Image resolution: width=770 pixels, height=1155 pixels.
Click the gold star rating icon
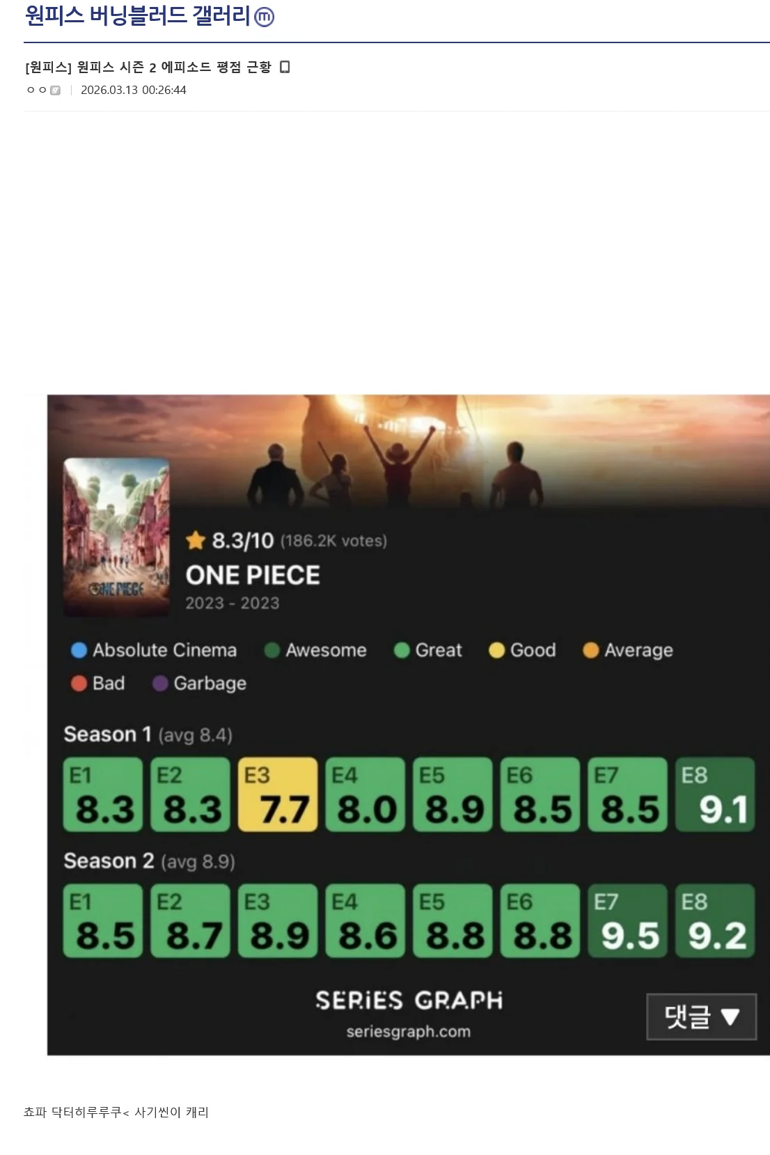[x=196, y=540]
